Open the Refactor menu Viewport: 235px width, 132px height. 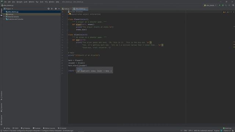coord(32,2)
